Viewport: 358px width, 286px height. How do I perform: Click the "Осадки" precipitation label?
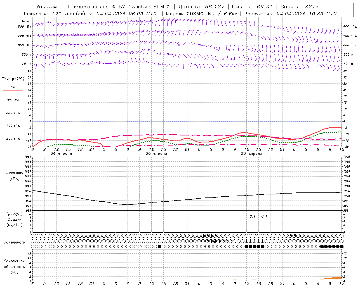coord(15,220)
